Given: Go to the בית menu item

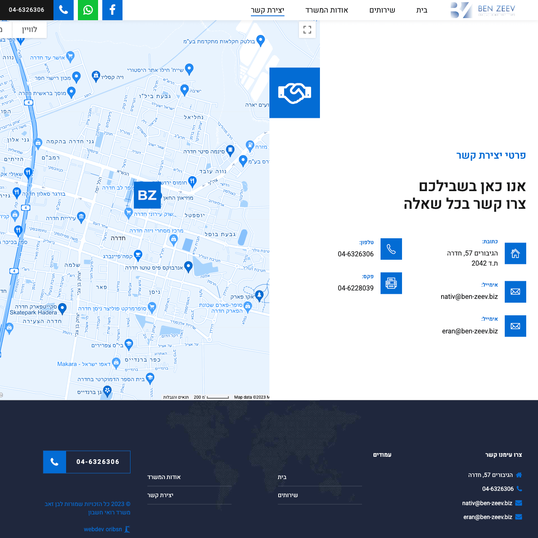Looking at the screenshot, I should (x=422, y=10).
